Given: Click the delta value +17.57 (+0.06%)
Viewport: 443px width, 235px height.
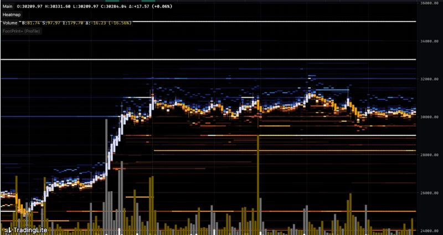Looking at the screenshot, I should pyautogui.click(x=150, y=6).
